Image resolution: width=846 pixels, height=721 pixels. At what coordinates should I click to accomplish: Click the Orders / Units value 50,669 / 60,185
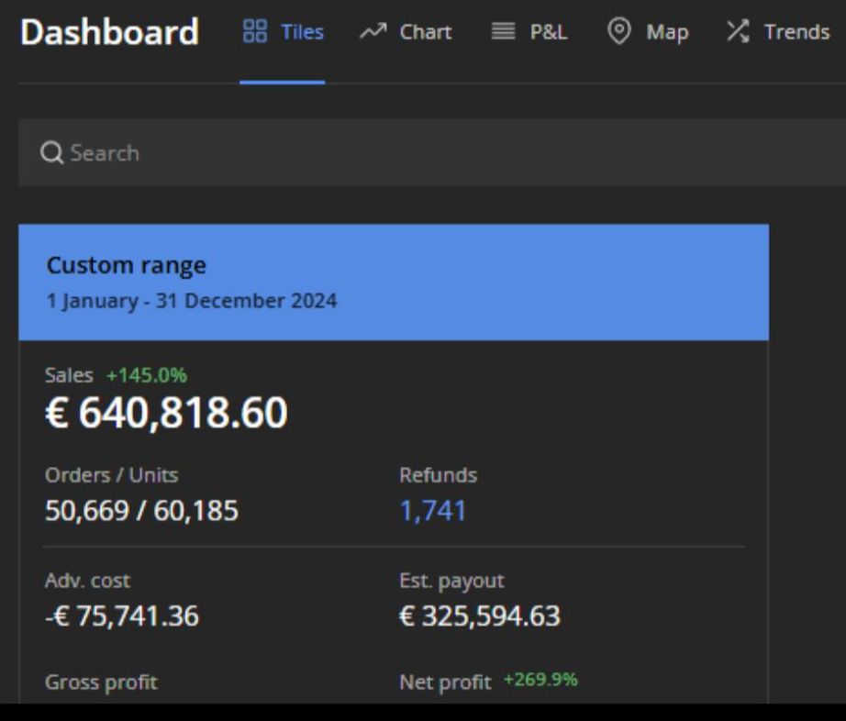[141, 511]
